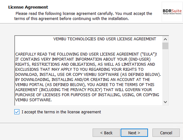
Task: Click the License Agreement heading
Action: point(28,7)
